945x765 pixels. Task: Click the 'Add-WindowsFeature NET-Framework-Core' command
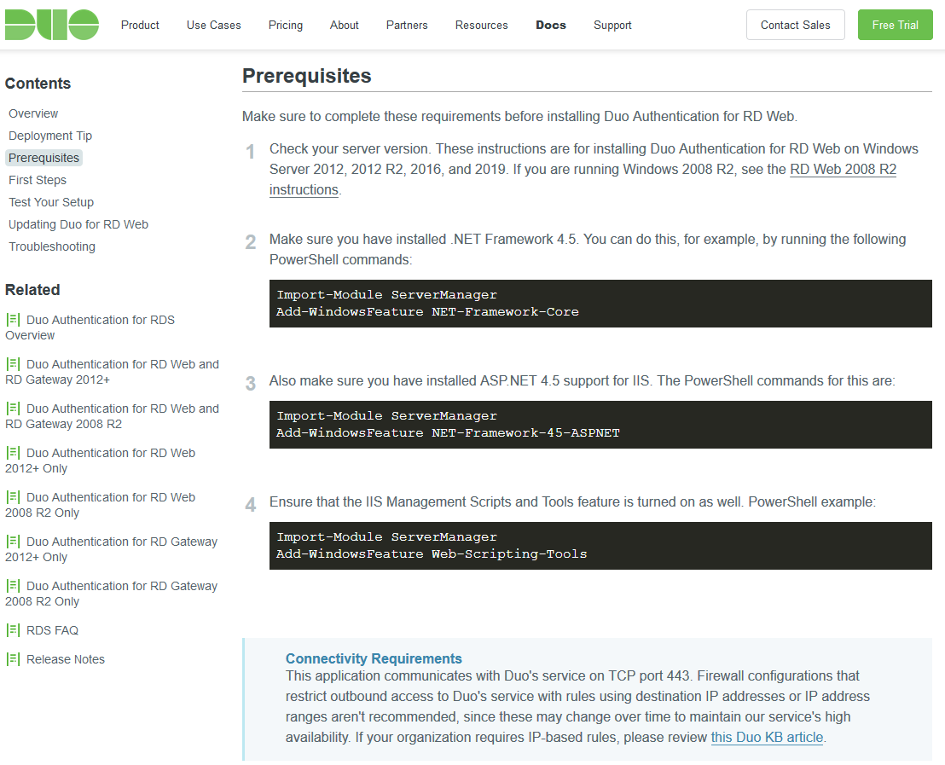(427, 311)
